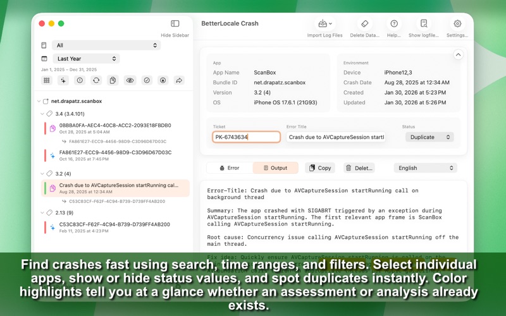
Task: Open Help question mark icon
Action: (394, 23)
